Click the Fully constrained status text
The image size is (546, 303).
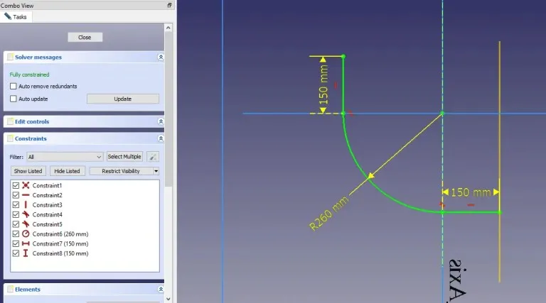[30, 75]
